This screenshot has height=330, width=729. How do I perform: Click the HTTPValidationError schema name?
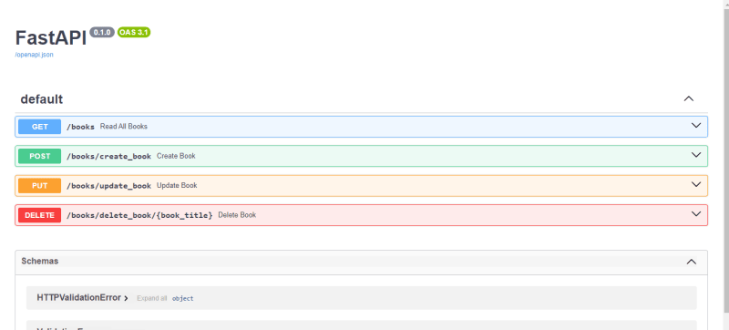pos(79,298)
